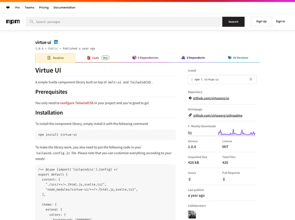Click the Sign Up button

click(261, 21)
